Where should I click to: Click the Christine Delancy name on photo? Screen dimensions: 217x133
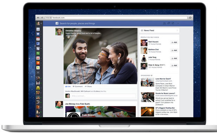pyautogui.click(x=73, y=31)
